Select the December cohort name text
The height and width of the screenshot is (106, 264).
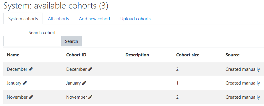(x=17, y=69)
